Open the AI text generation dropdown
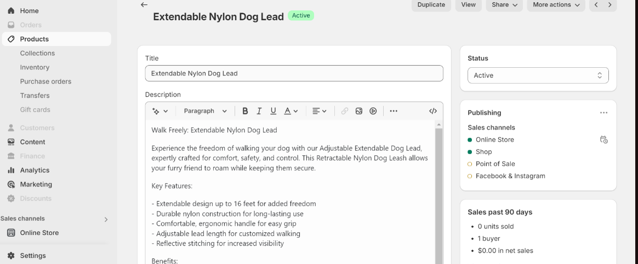638x264 pixels. click(x=160, y=111)
